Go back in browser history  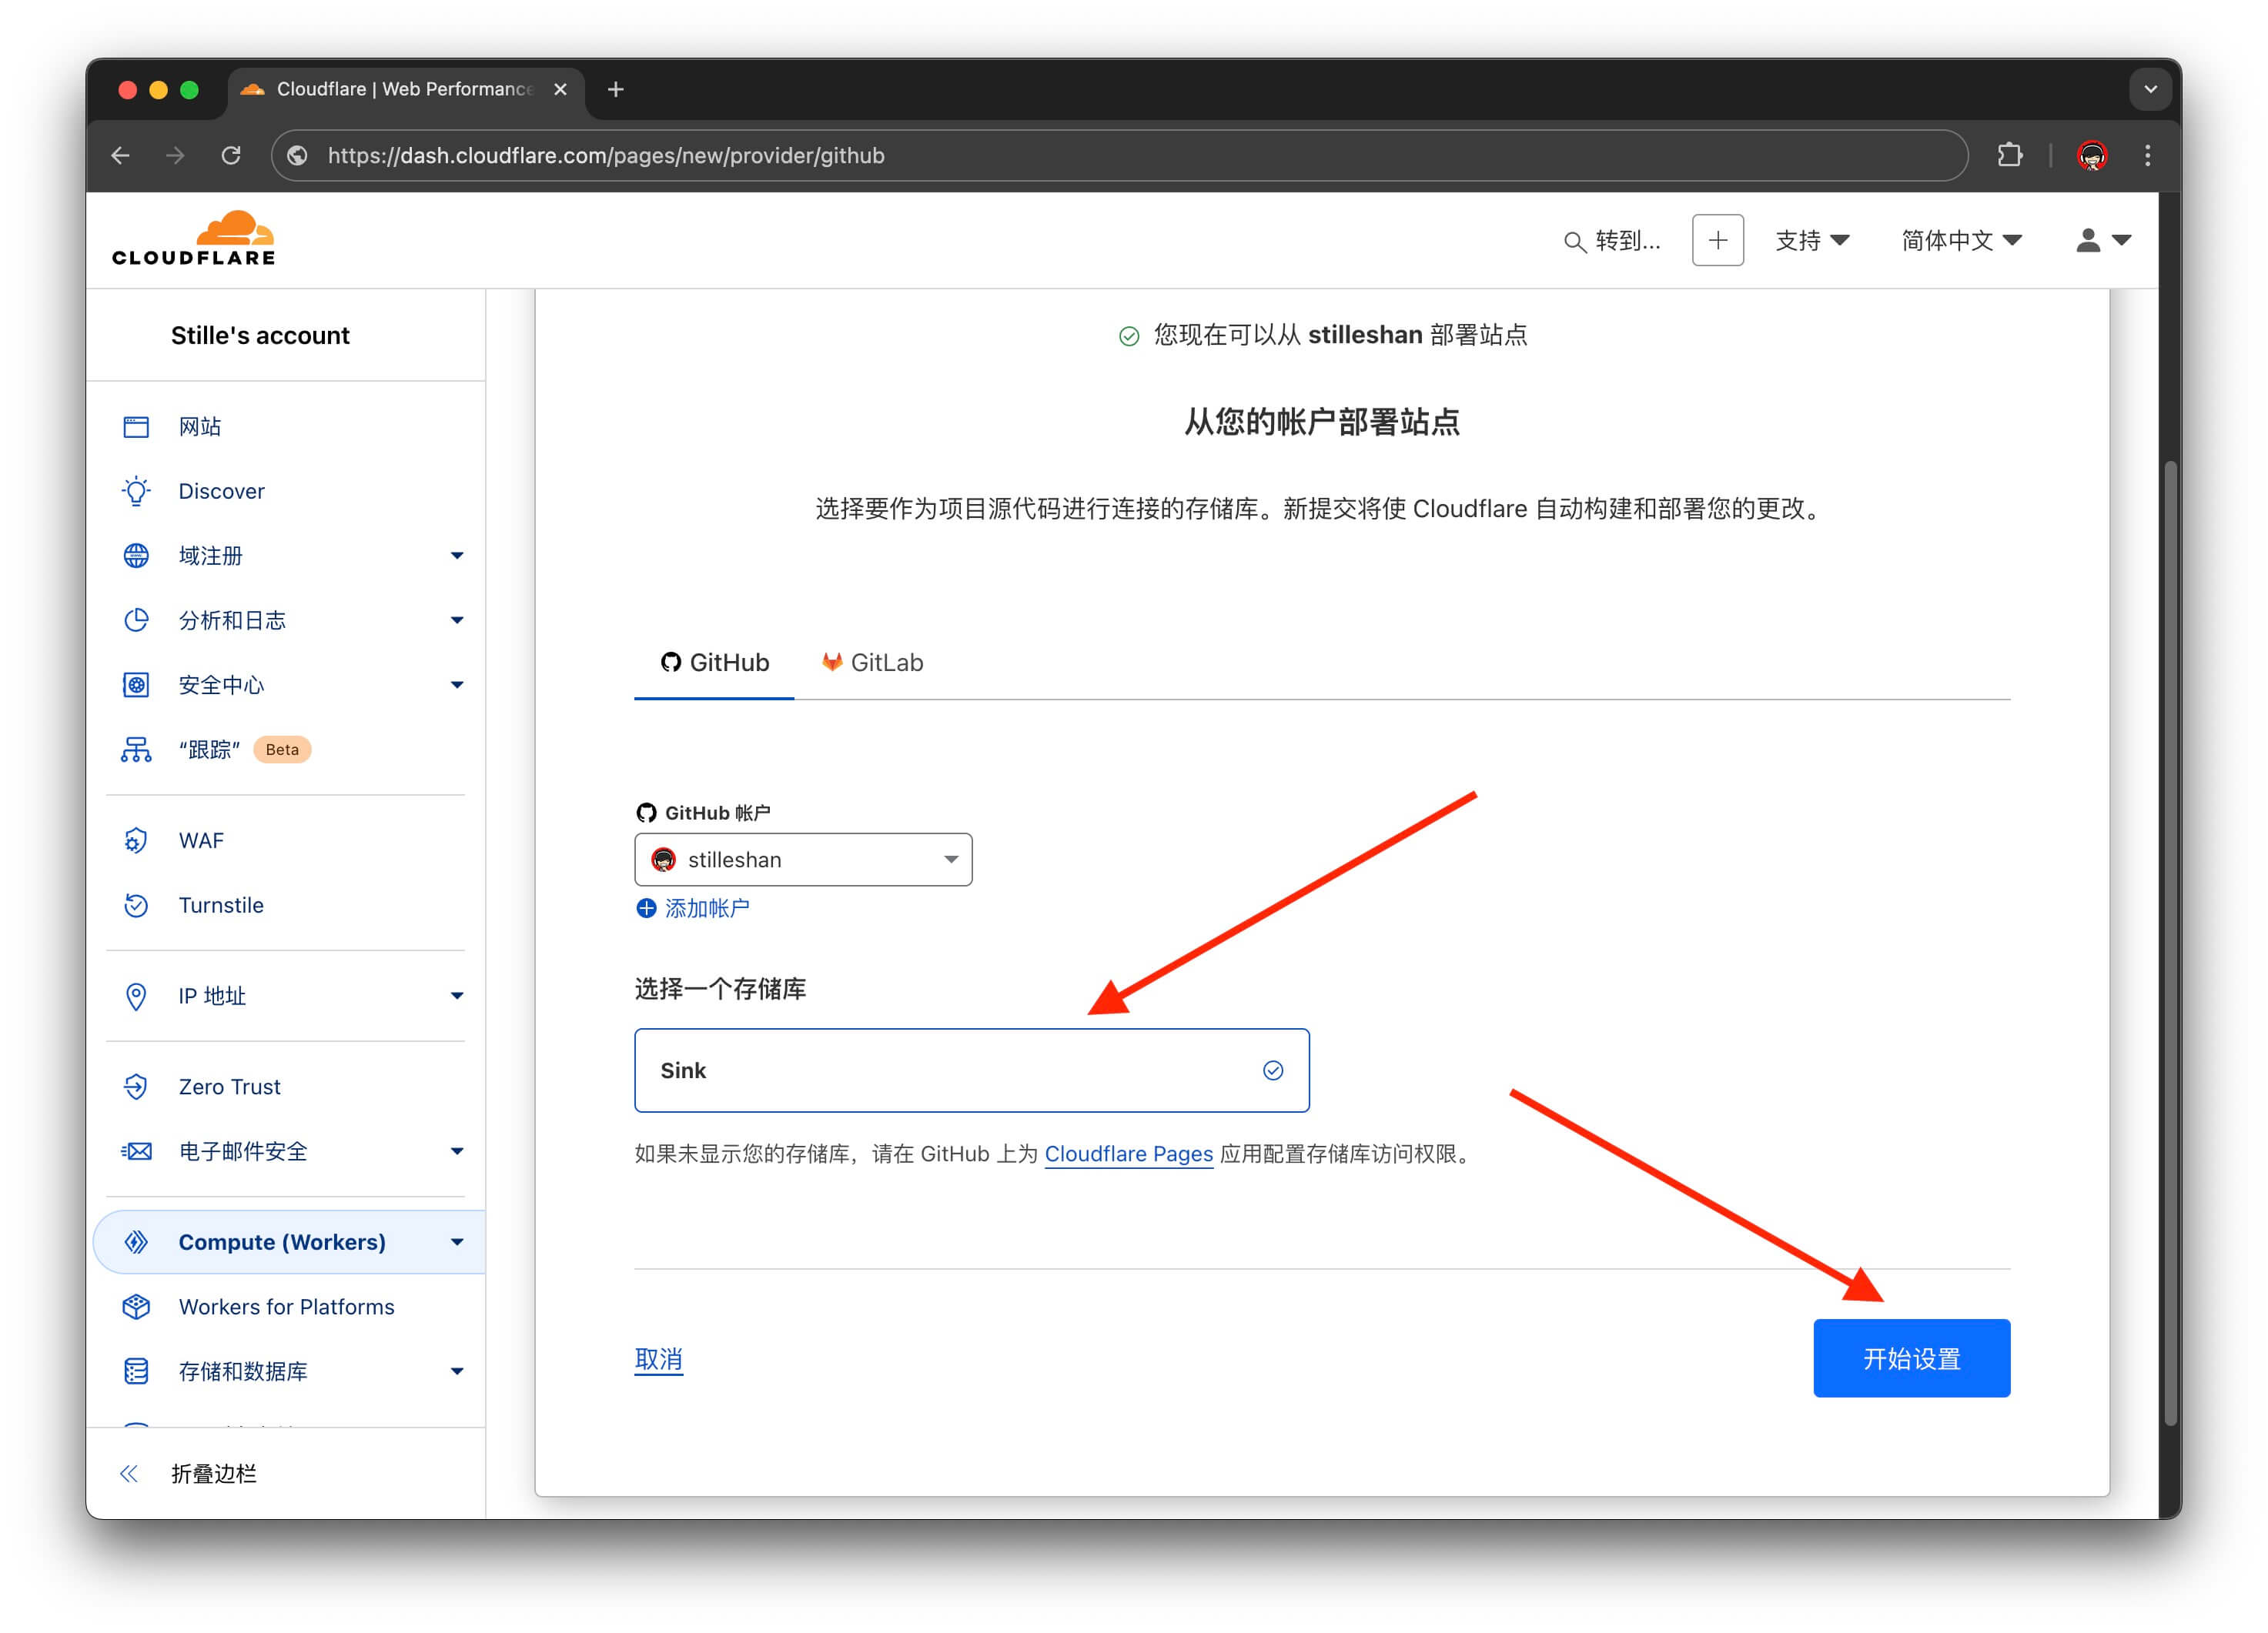[120, 155]
